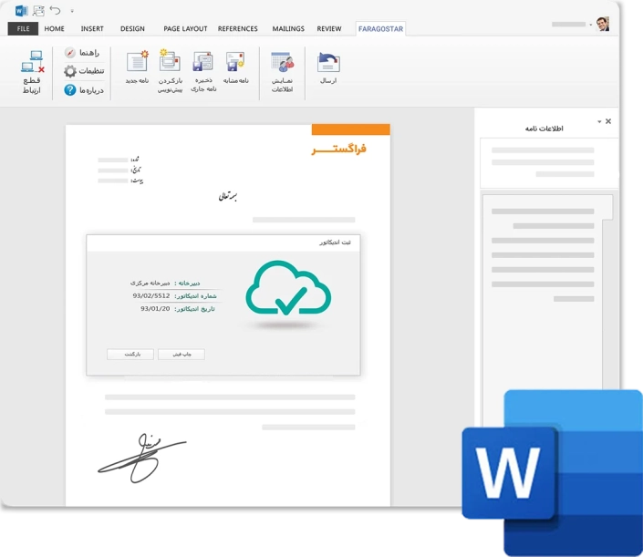Click the Undo arrow in quick access toolbar
The image size is (643, 557).
point(55,10)
